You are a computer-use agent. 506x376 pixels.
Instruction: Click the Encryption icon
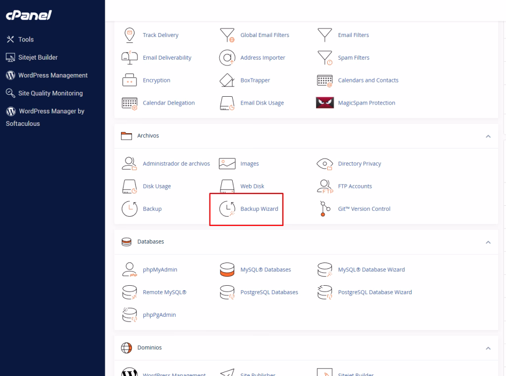click(129, 80)
